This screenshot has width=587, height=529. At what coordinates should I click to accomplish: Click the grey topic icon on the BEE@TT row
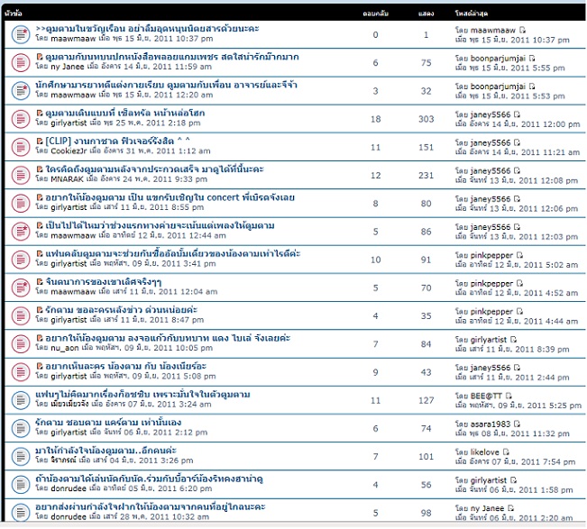pyautogui.click(x=21, y=400)
